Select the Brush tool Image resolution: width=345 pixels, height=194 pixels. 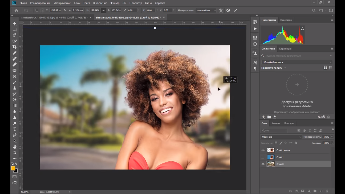(15, 82)
